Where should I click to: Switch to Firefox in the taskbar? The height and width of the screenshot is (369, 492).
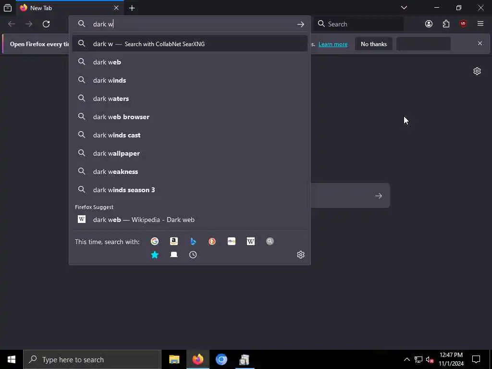tap(197, 359)
